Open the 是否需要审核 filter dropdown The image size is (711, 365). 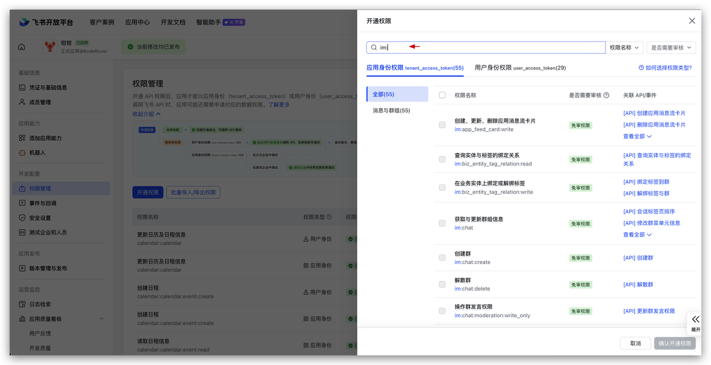671,48
